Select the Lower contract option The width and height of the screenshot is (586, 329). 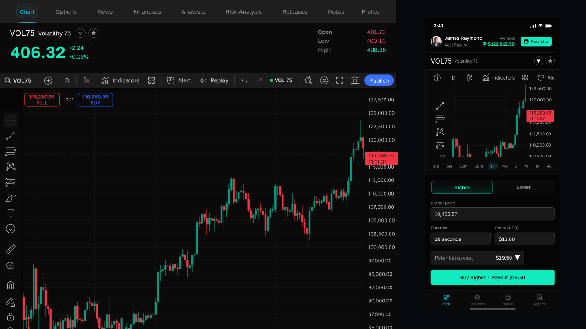coord(523,187)
